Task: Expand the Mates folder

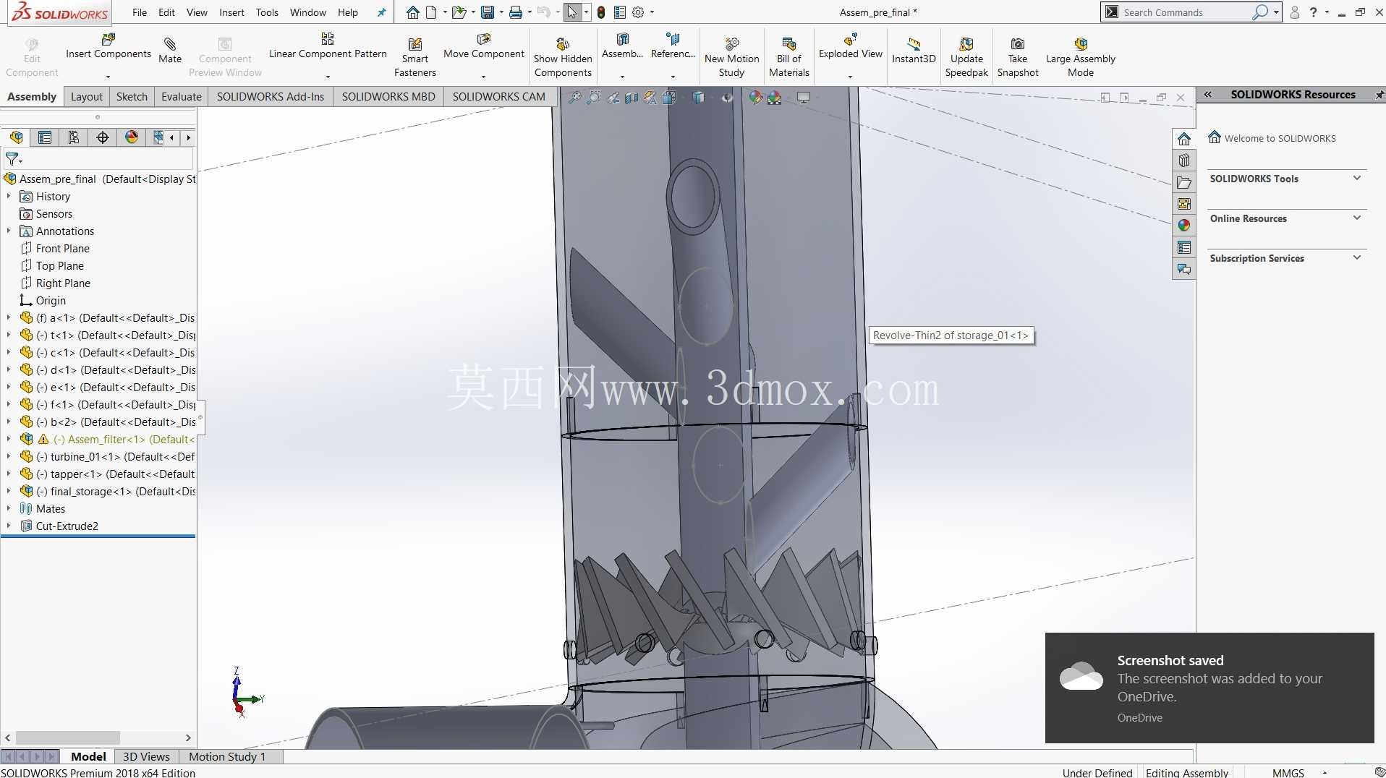Action: click(x=9, y=509)
